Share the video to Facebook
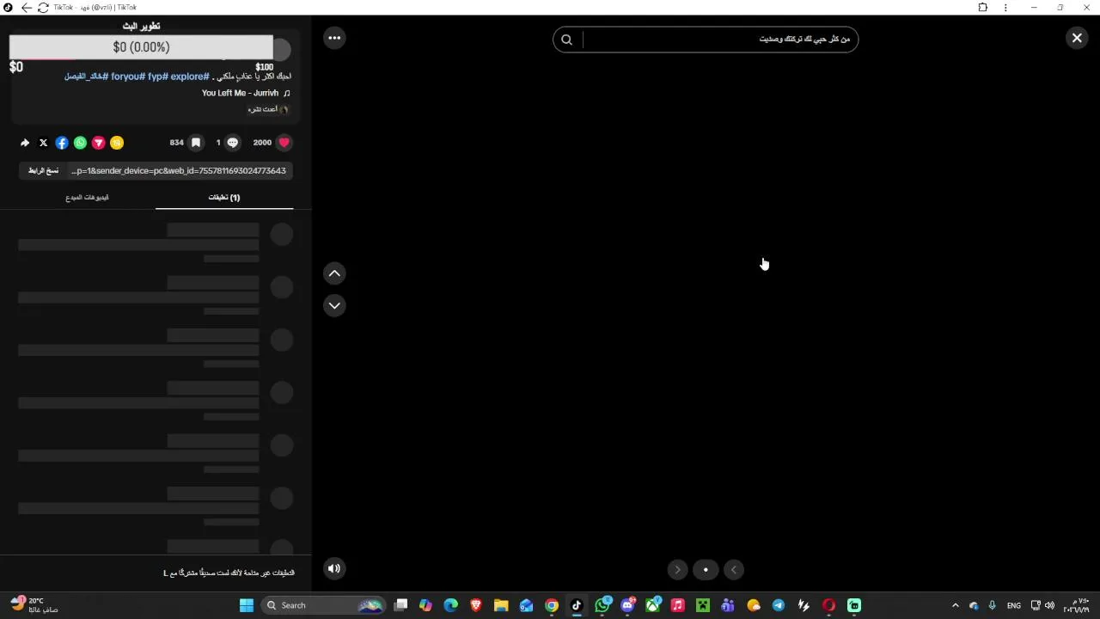 (x=62, y=143)
